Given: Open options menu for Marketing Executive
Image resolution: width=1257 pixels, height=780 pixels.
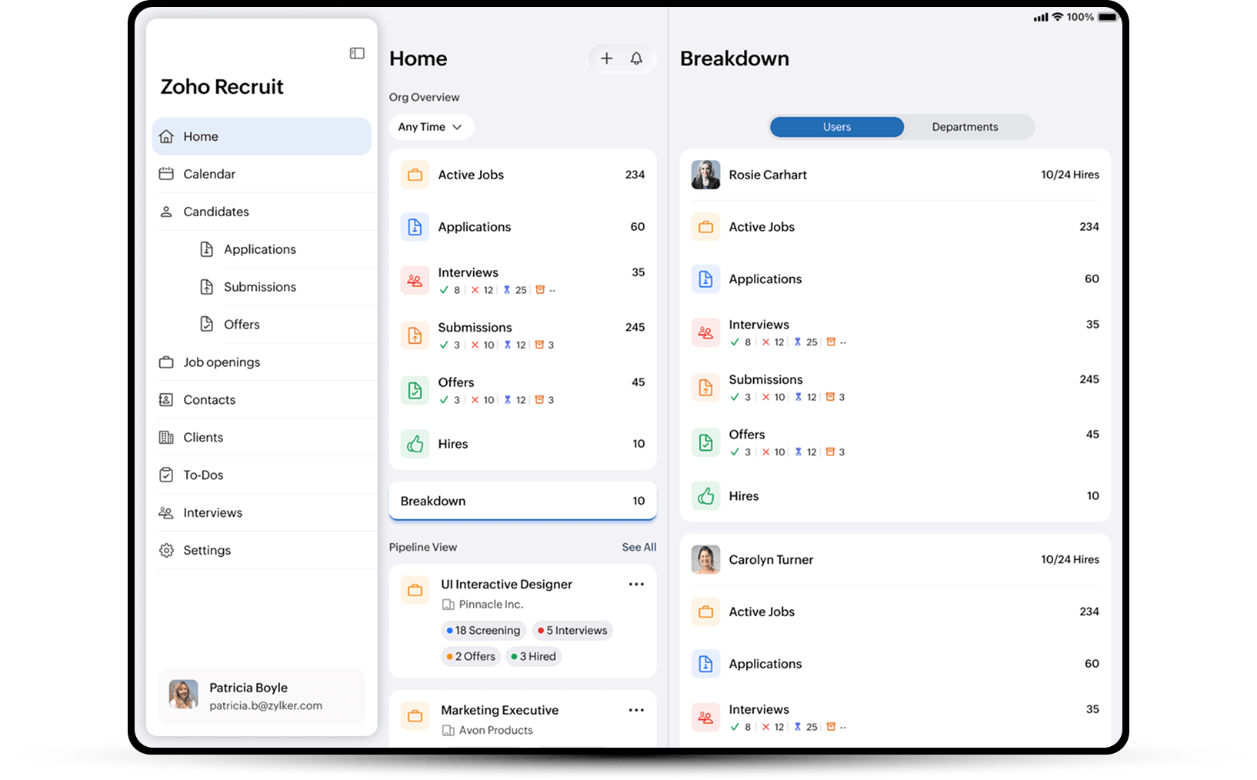Looking at the screenshot, I should pos(636,709).
